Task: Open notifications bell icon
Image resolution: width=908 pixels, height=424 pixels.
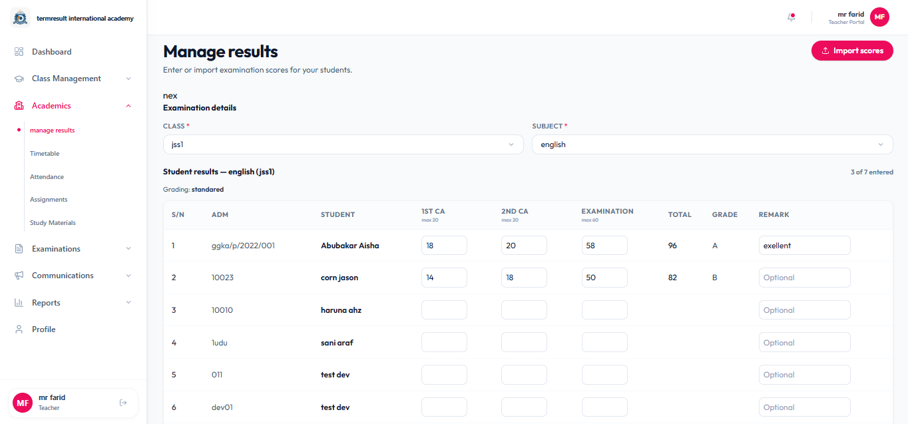Action: tap(791, 17)
